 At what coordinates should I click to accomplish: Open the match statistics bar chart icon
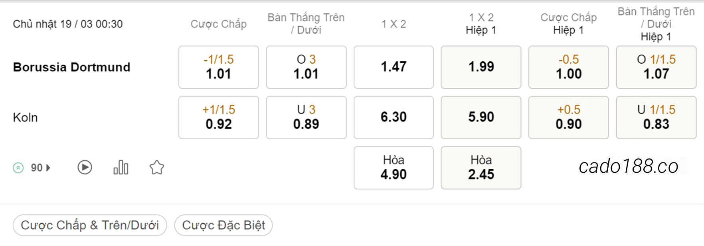click(x=121, y=168)
